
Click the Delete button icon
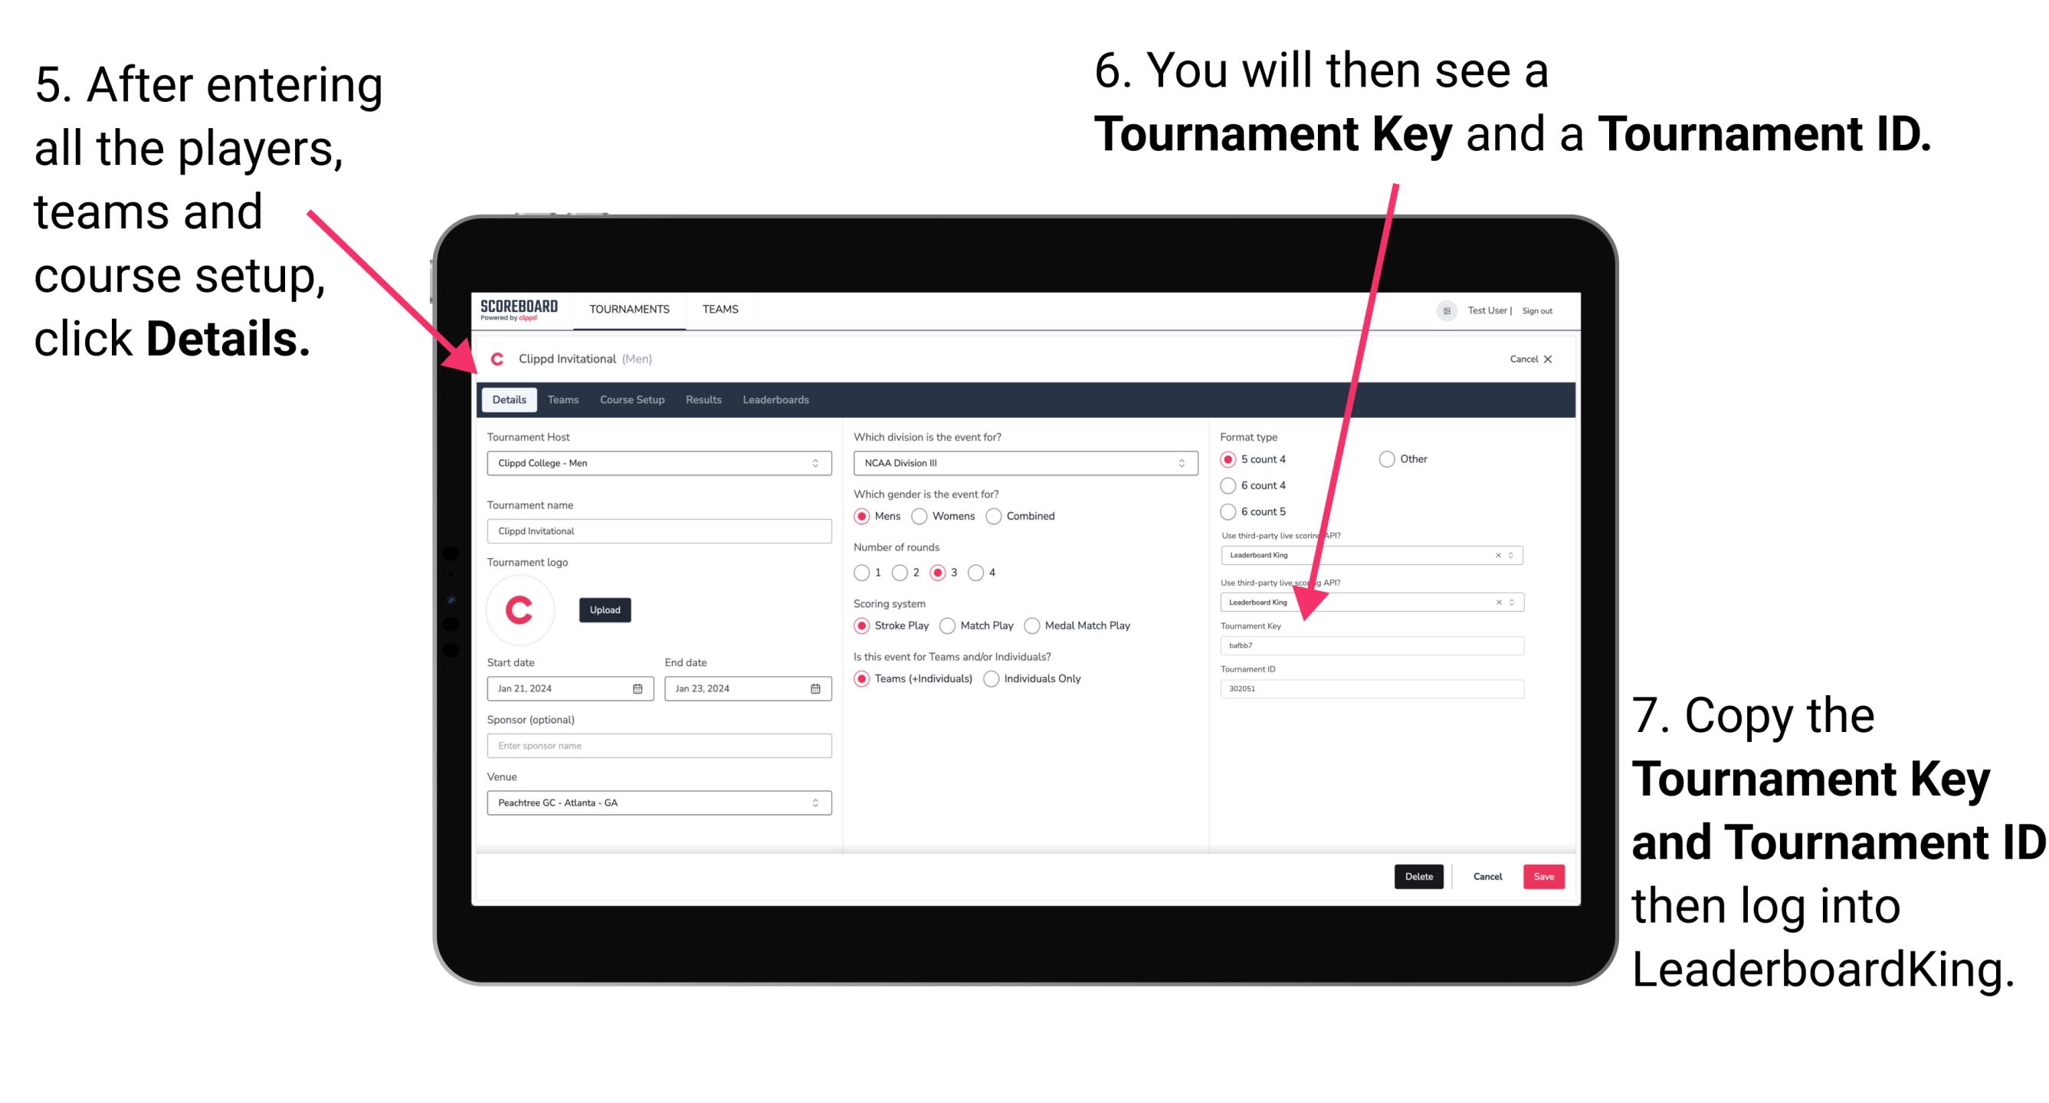coord(1419,876)
